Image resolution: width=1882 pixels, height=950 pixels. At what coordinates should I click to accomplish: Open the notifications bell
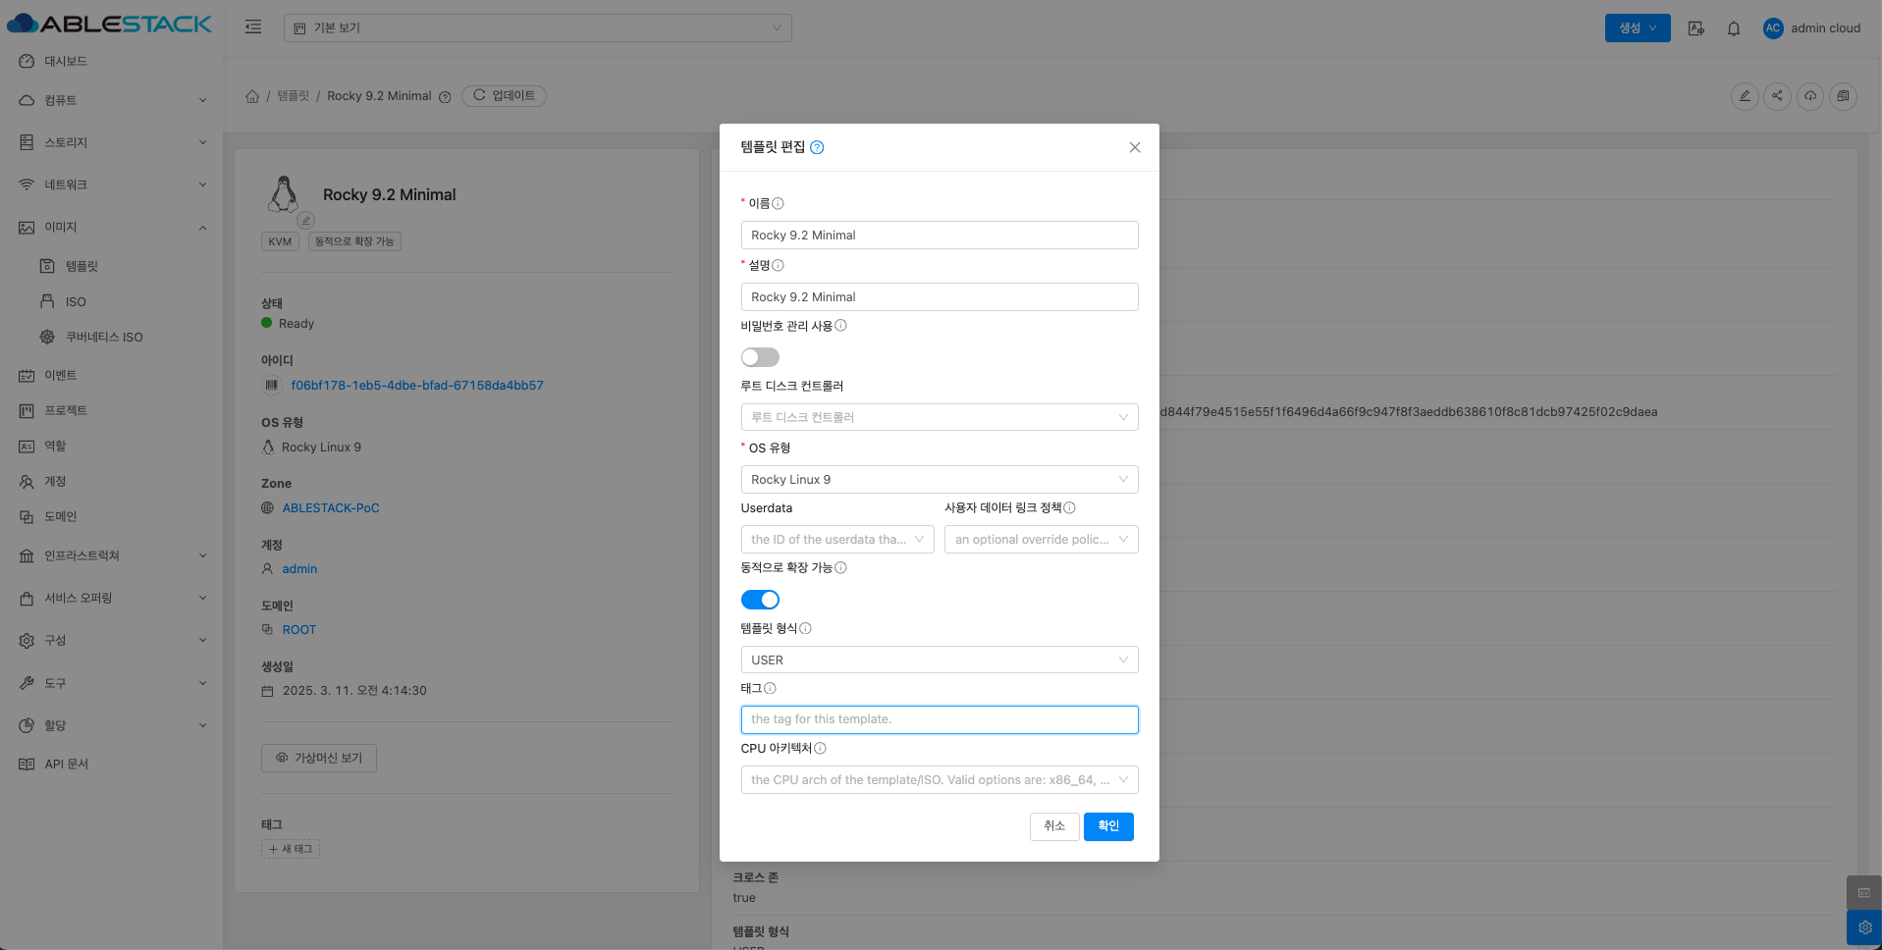pyautogui.click(x=1734, y=28)
